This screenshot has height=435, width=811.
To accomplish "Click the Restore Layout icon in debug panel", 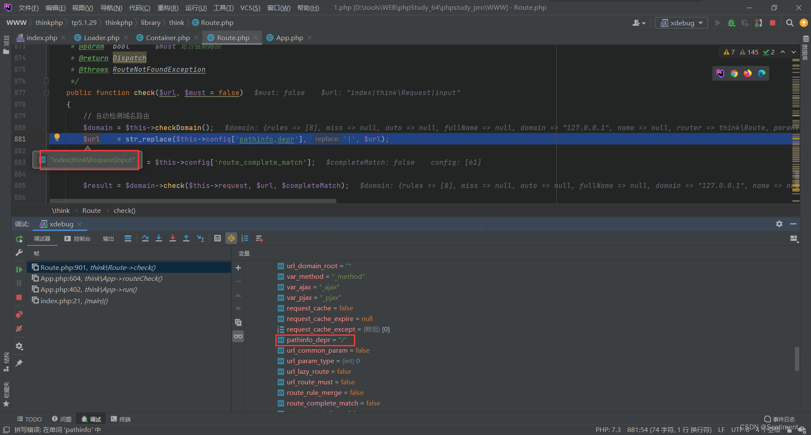I will [x=794, y=239].
